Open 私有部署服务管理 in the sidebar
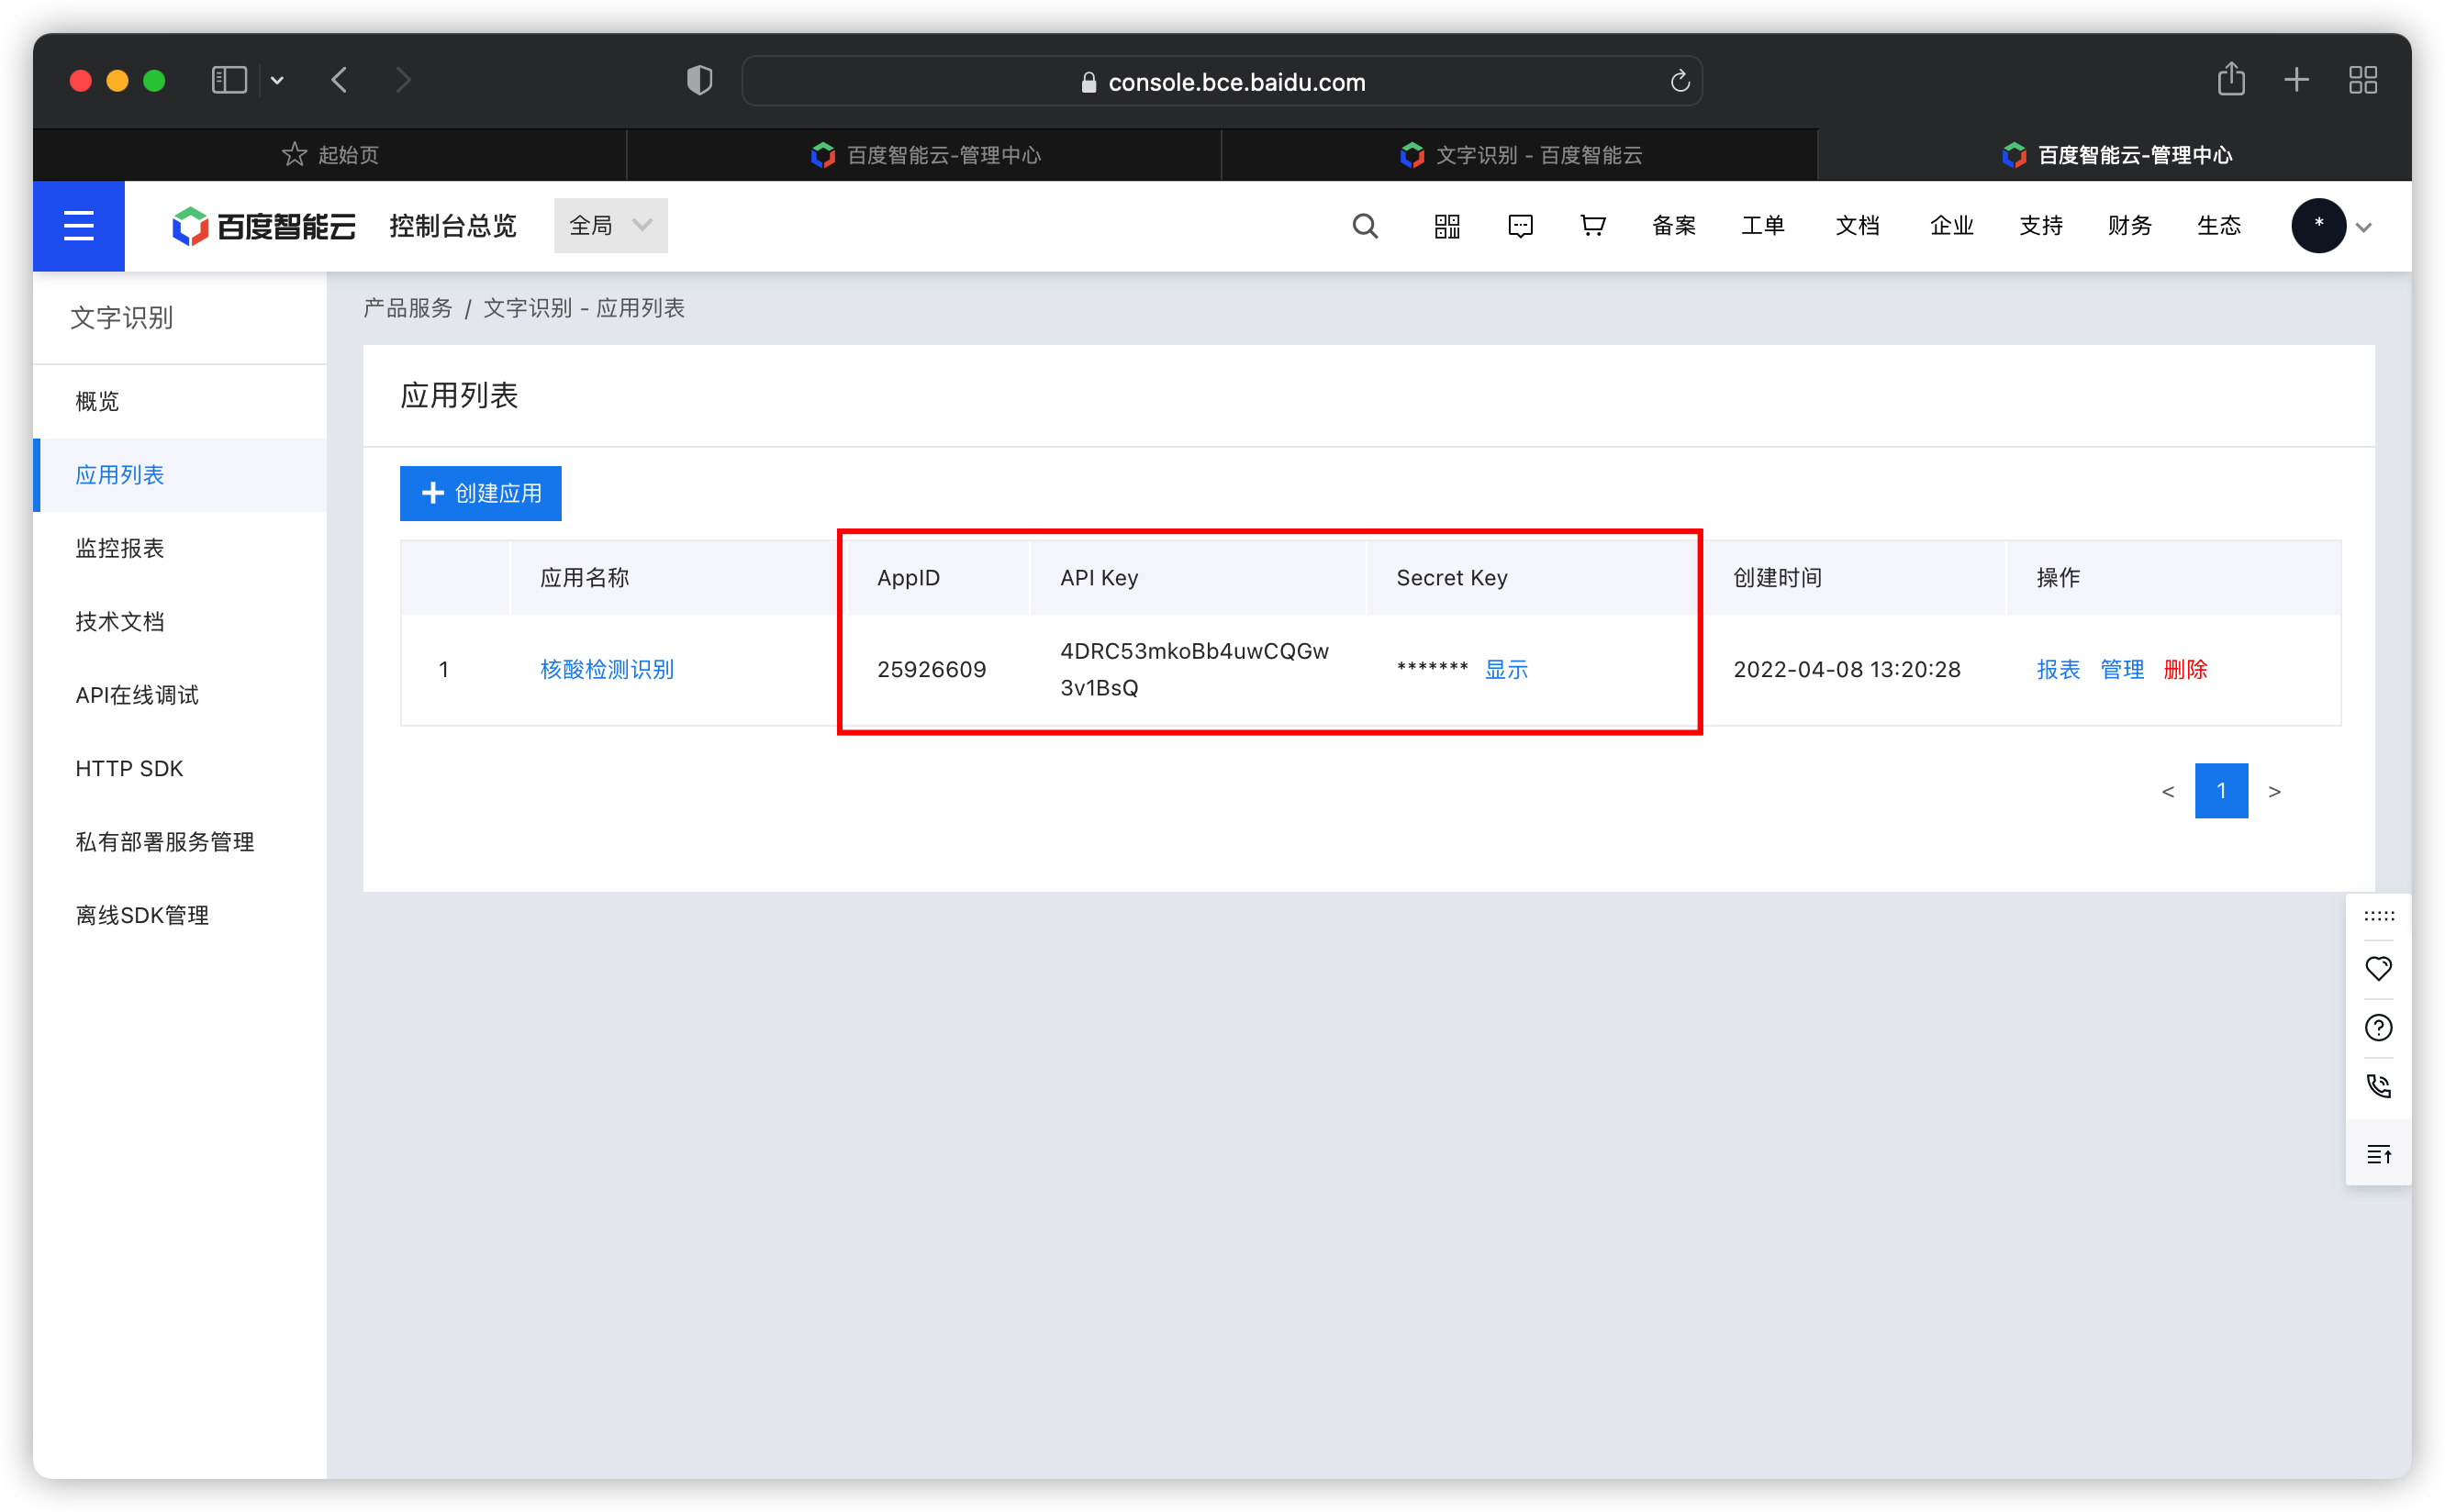Image resolution: width=2445 pixels, height=1512 pixels. (180, 842)
